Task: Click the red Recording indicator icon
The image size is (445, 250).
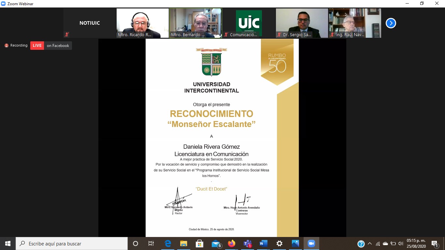Action: coord(7,46)
